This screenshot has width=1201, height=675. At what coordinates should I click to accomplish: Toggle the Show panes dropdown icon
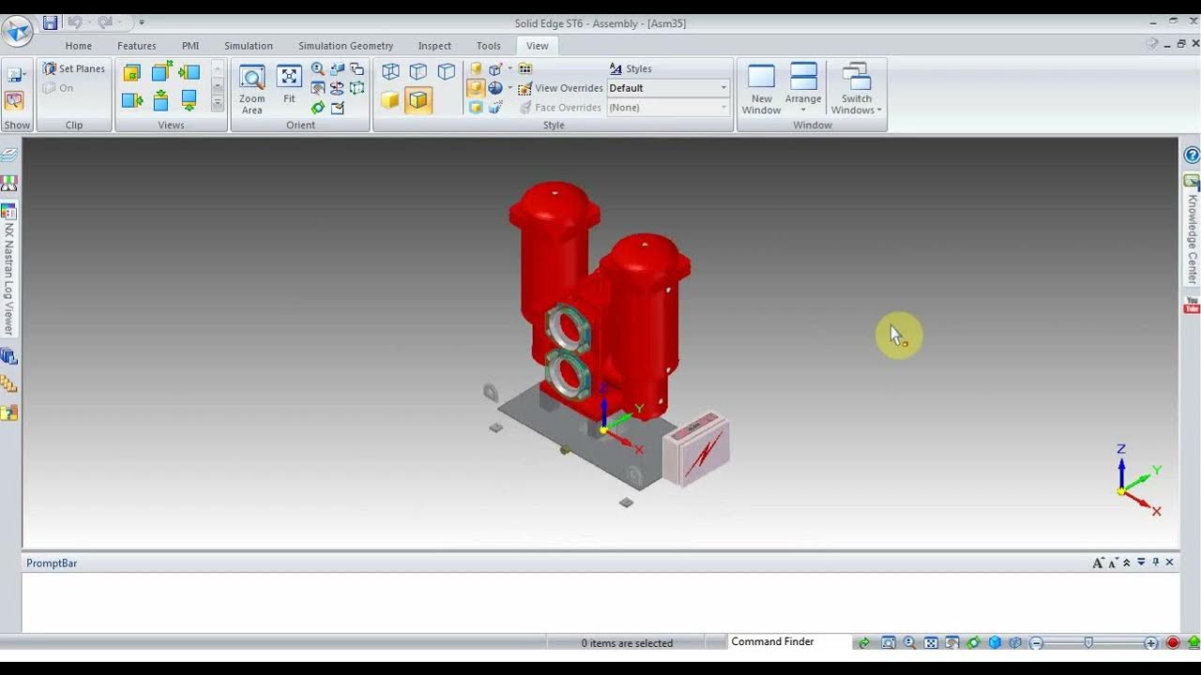tap(16, 74)
